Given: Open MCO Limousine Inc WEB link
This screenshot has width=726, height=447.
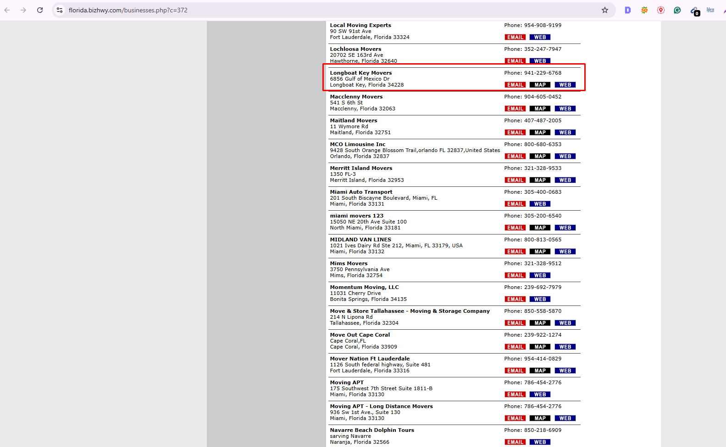Looking at the screenshot, I should click(565, 157).
